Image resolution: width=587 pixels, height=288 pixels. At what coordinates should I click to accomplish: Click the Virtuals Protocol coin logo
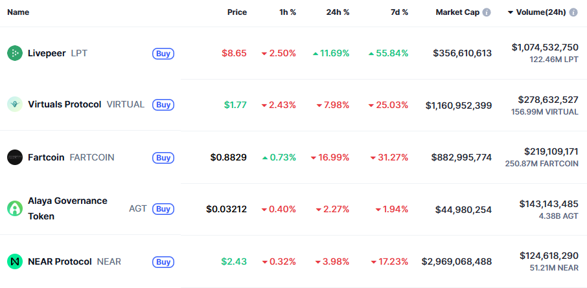pyautogui.click(x=15, y=104)
